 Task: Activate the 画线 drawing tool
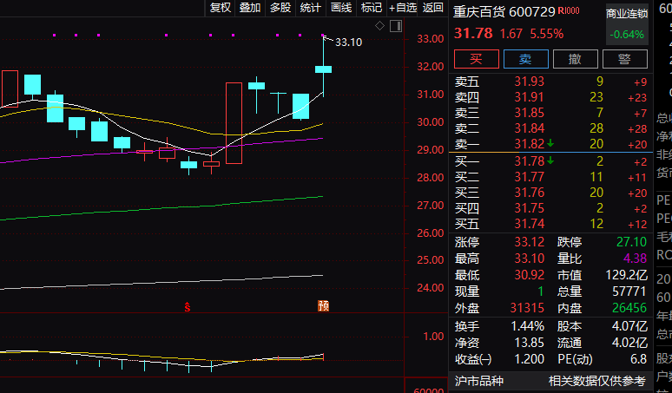(x=341, y=8)
